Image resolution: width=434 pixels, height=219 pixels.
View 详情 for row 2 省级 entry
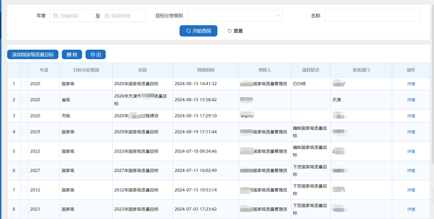[411, 100]
